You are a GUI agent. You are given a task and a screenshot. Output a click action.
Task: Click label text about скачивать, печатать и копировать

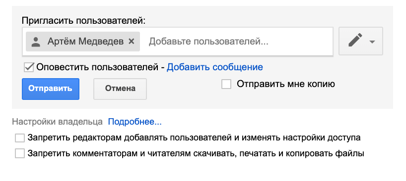pyautogui.click(x=196, y=153)
